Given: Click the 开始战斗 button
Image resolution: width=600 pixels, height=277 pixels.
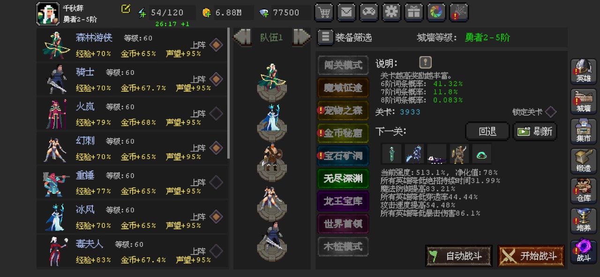Looking at the screenshot, I should click(531, 256).
